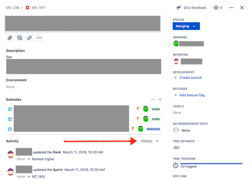The image size is (252, 180).
Task: Click second subtask DONE status badge
Action: [x=156, y=119]
